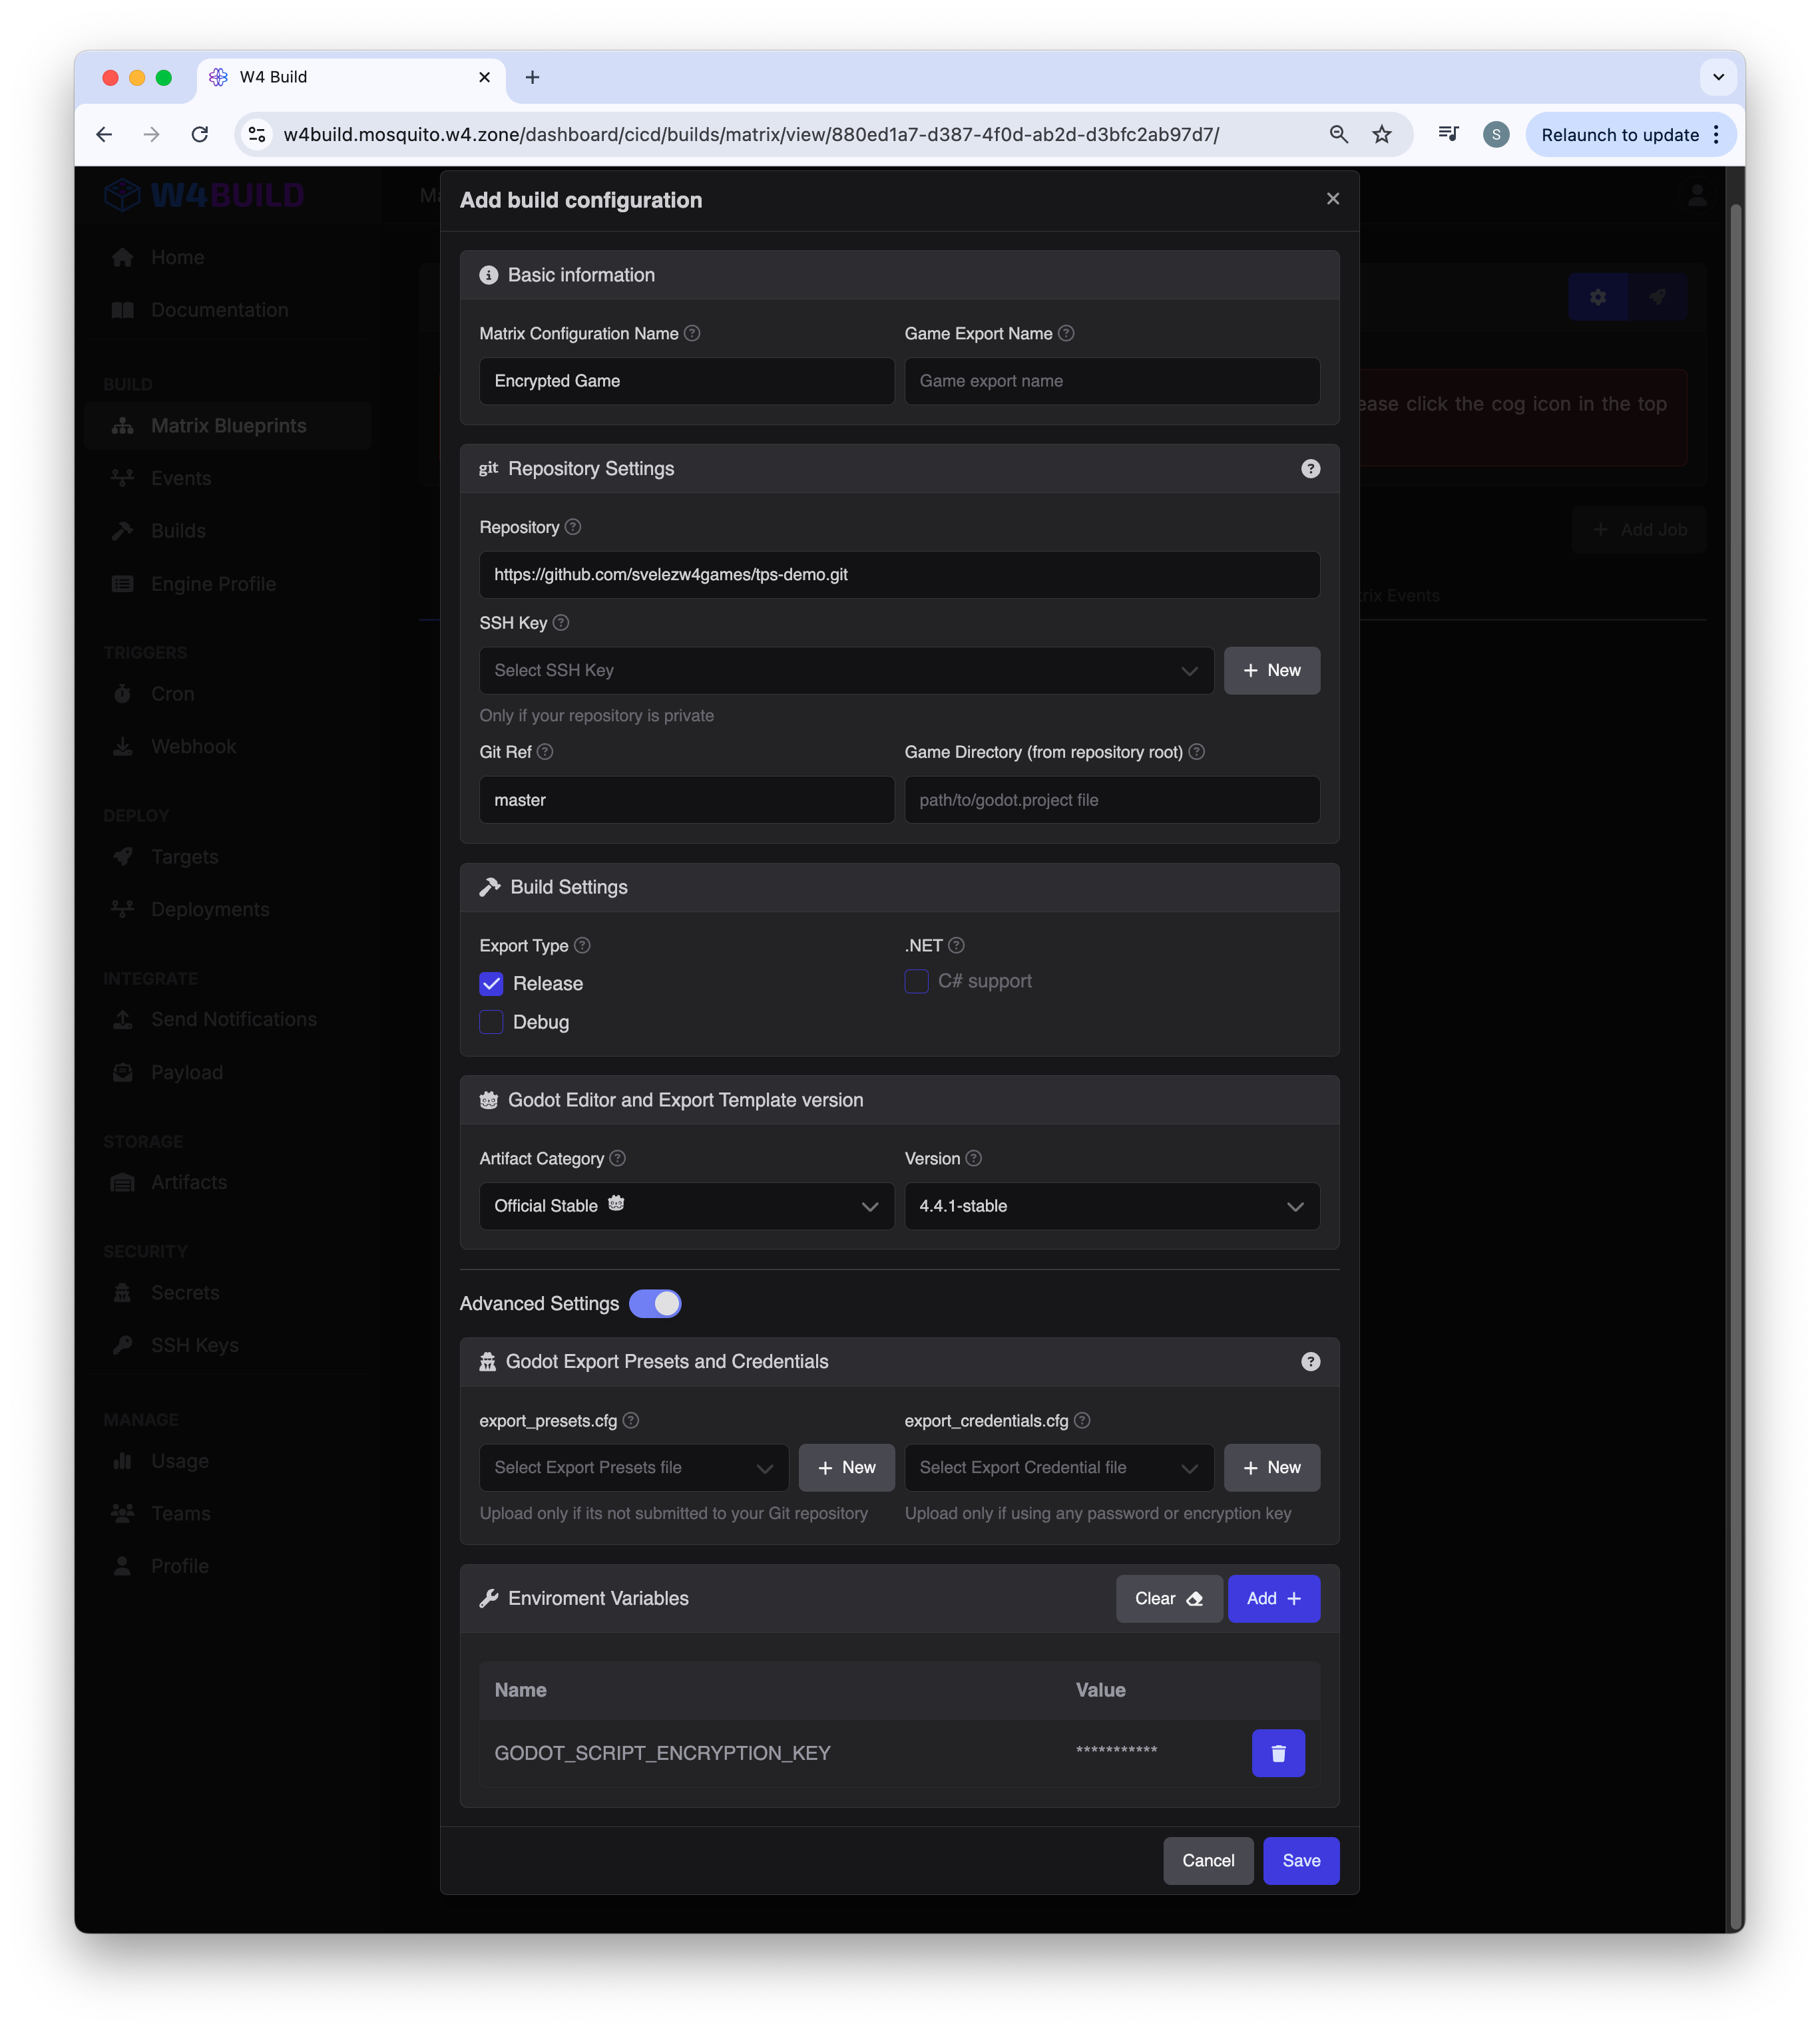Image resolution: width=1820 pixels, height=2032 pixels.
Task: Delete the GODOT_SCRIPT_ENCRYPTION_KEY variable with trash icon
Action: pos(1278,1753)
